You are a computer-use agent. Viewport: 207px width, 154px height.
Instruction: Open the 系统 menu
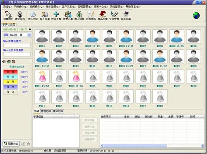pos(7,7)
